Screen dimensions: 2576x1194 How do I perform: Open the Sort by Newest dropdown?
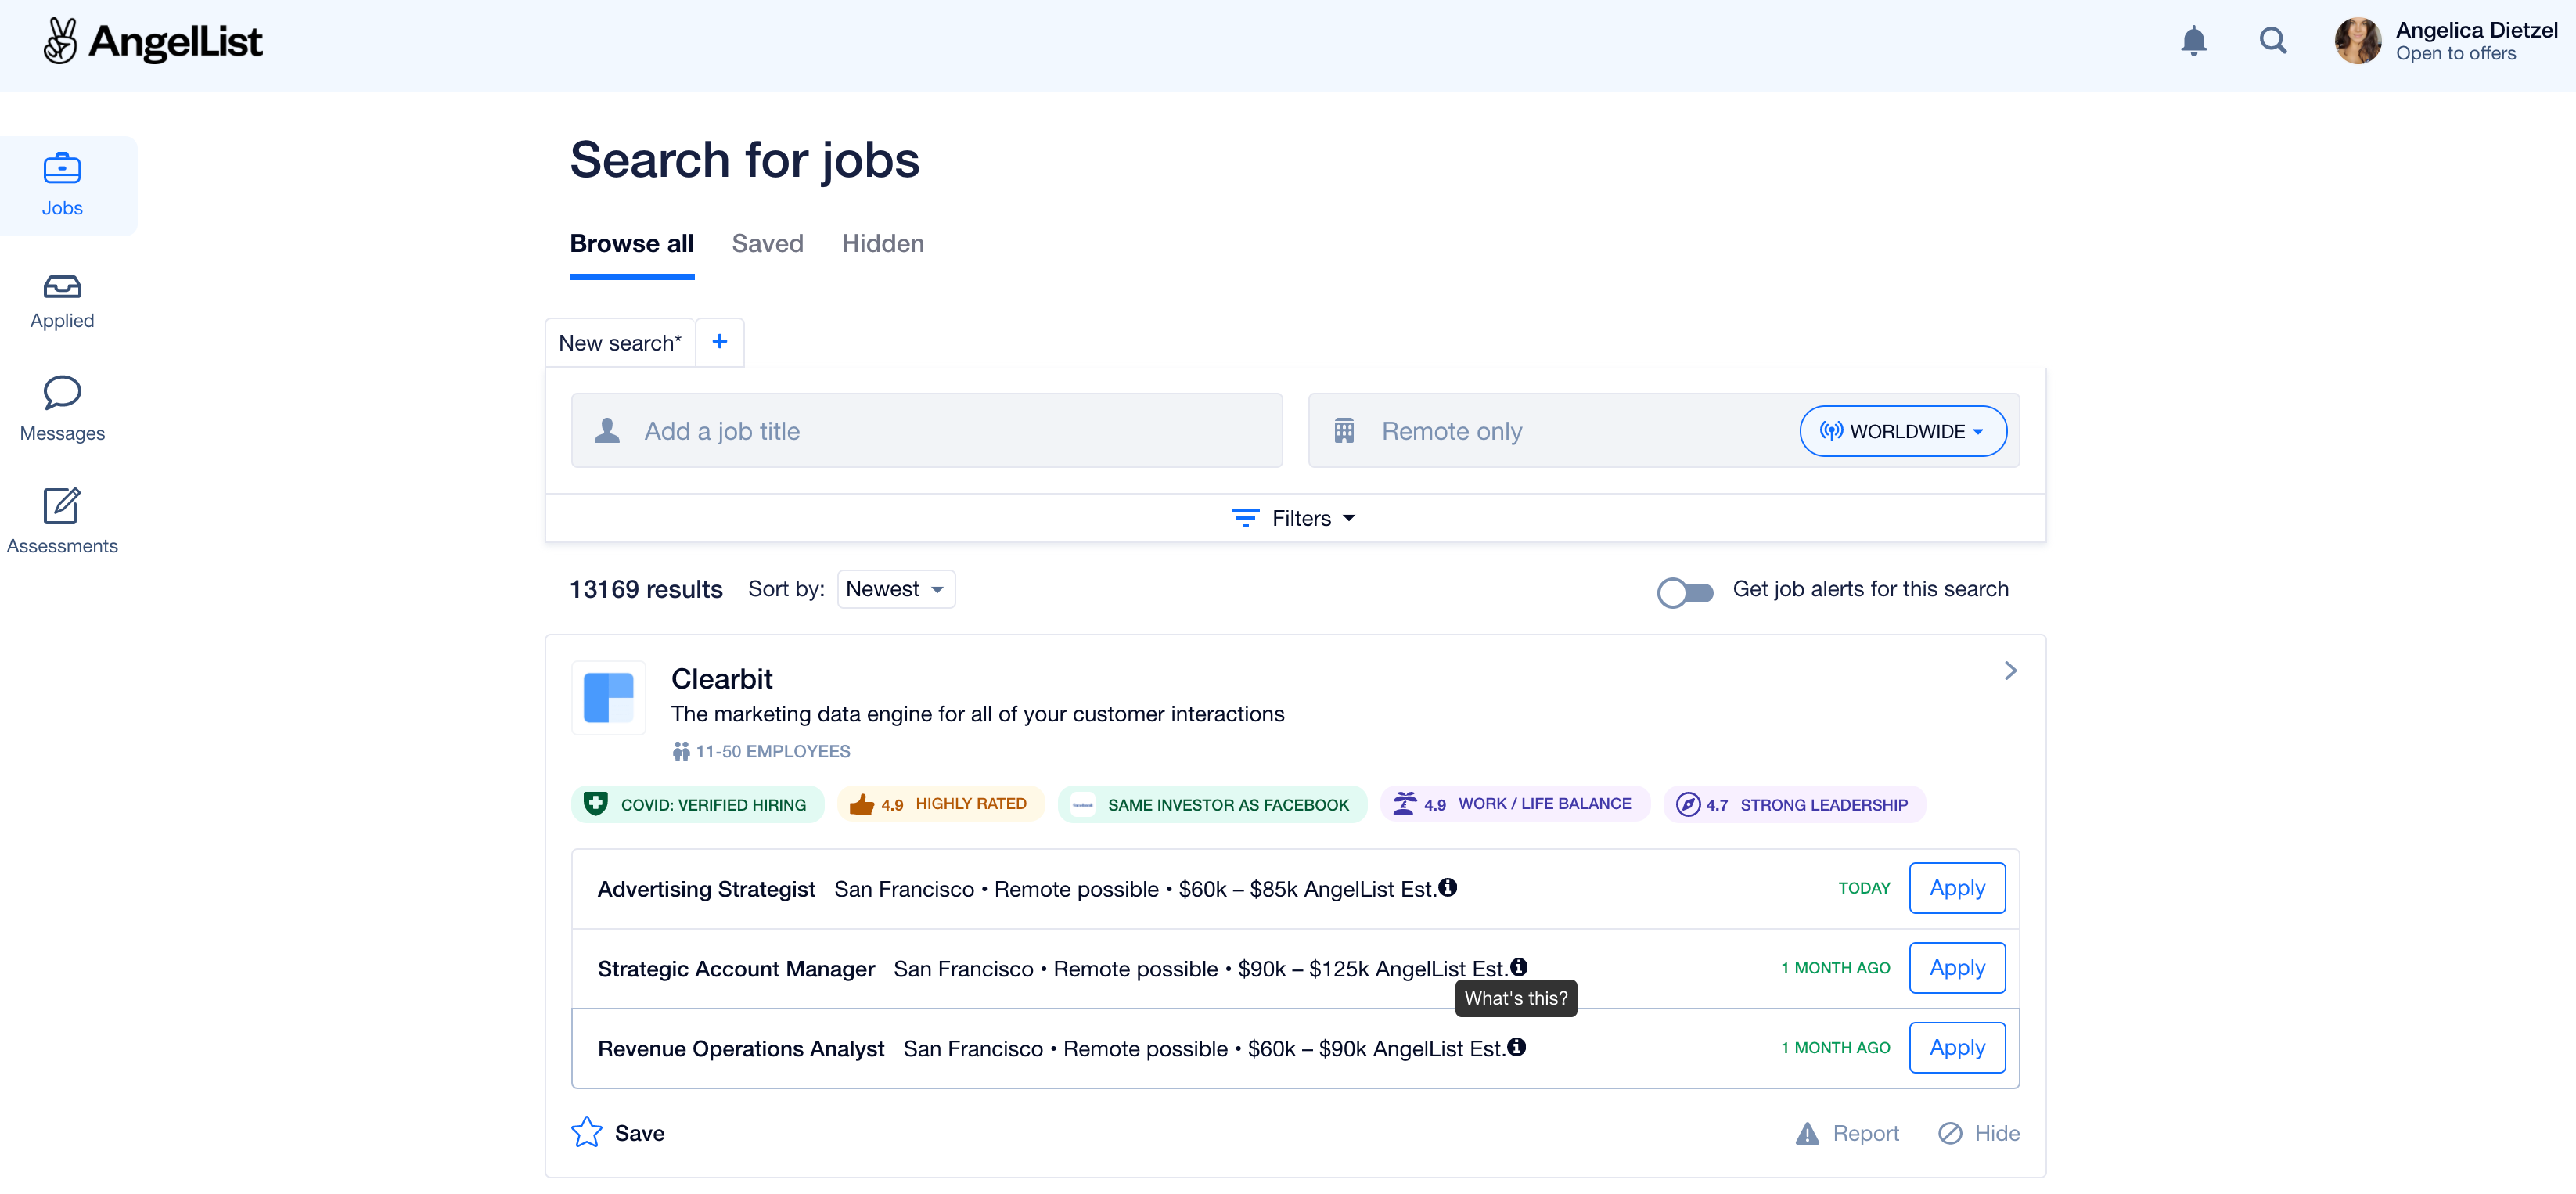895,589
